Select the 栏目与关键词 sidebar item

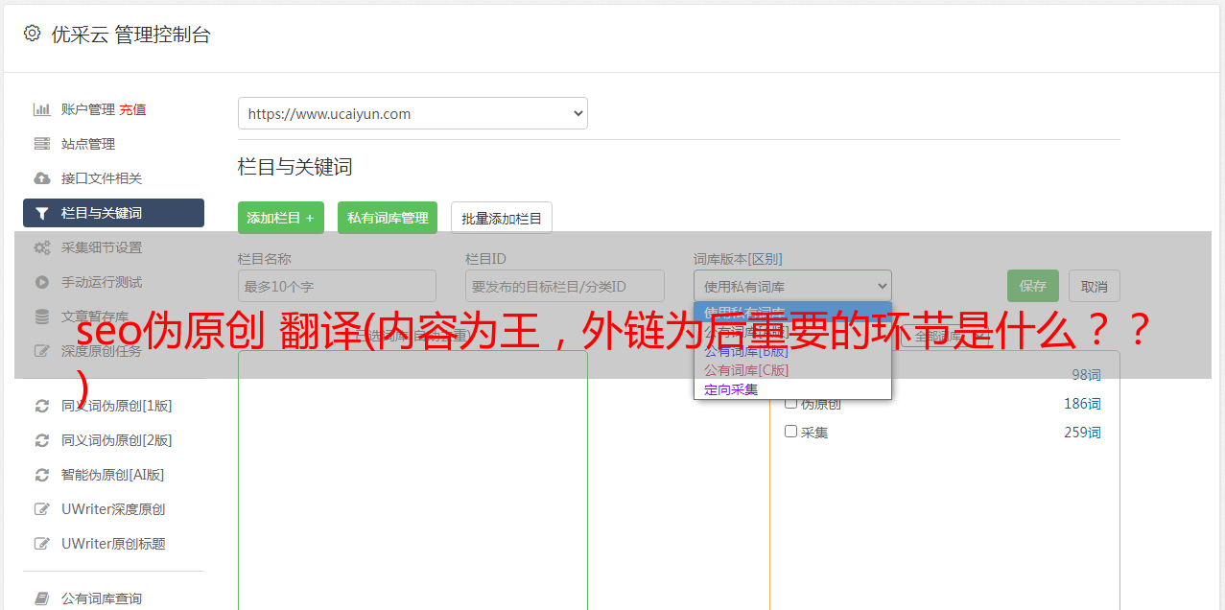pyautogui.click(x=113, y=213)
